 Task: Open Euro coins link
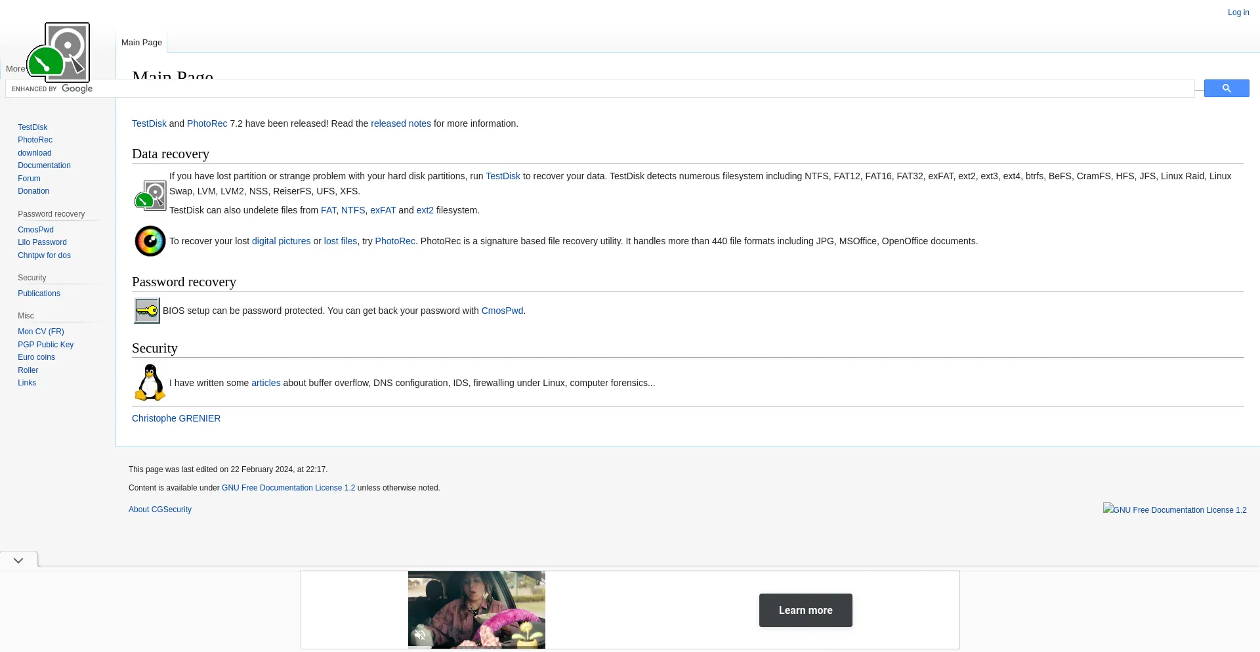tap(36, 357)
